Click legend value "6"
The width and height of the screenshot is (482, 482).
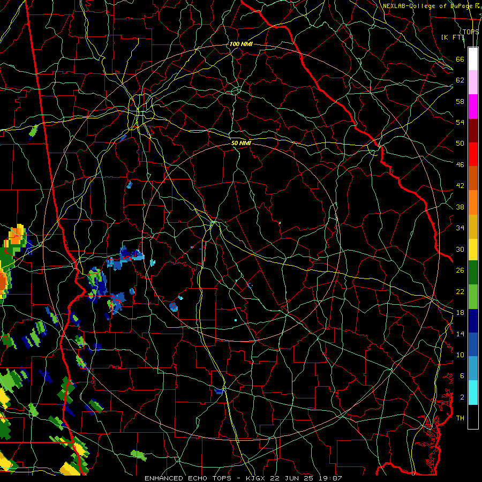462,376
